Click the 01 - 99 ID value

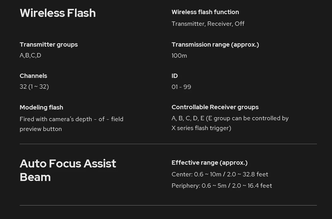click(181, 87)
